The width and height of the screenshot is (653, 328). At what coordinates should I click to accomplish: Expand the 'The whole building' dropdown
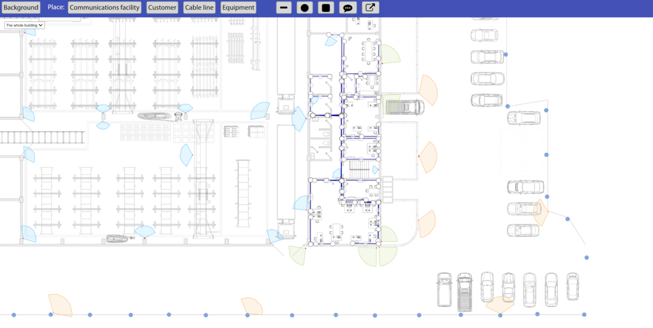point(24,25)
